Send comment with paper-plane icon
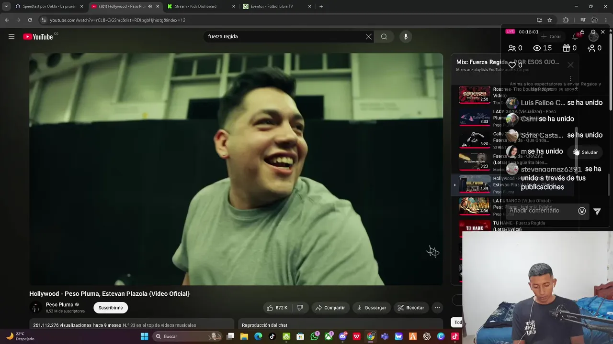This screenshot has width=613, height=344. click(x=597, y=211)
